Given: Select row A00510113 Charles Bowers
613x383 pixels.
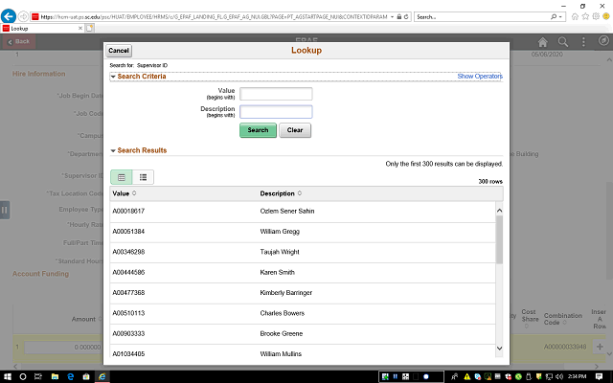Looking at the screenshot, I should 303,313.
